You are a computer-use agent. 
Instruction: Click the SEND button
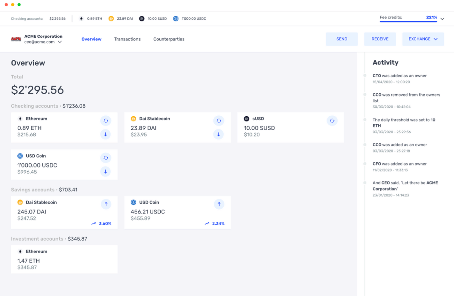341,39
